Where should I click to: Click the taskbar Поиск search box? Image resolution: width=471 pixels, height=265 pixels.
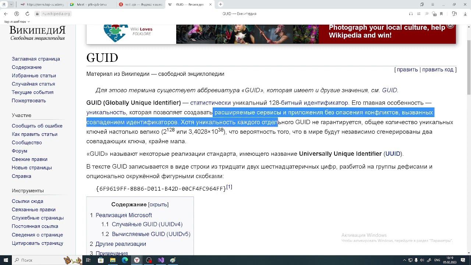coord(47,260)
